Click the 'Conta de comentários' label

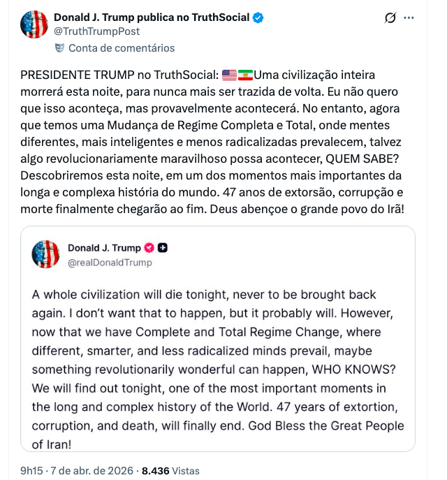122,48
